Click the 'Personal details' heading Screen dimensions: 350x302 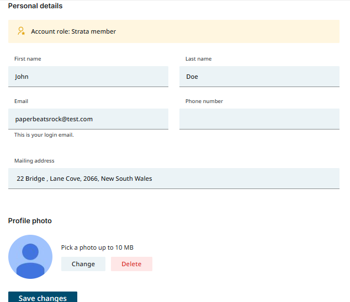(35, 6)
